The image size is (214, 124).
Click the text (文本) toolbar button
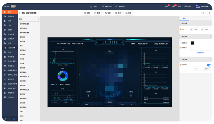(128, 13)
